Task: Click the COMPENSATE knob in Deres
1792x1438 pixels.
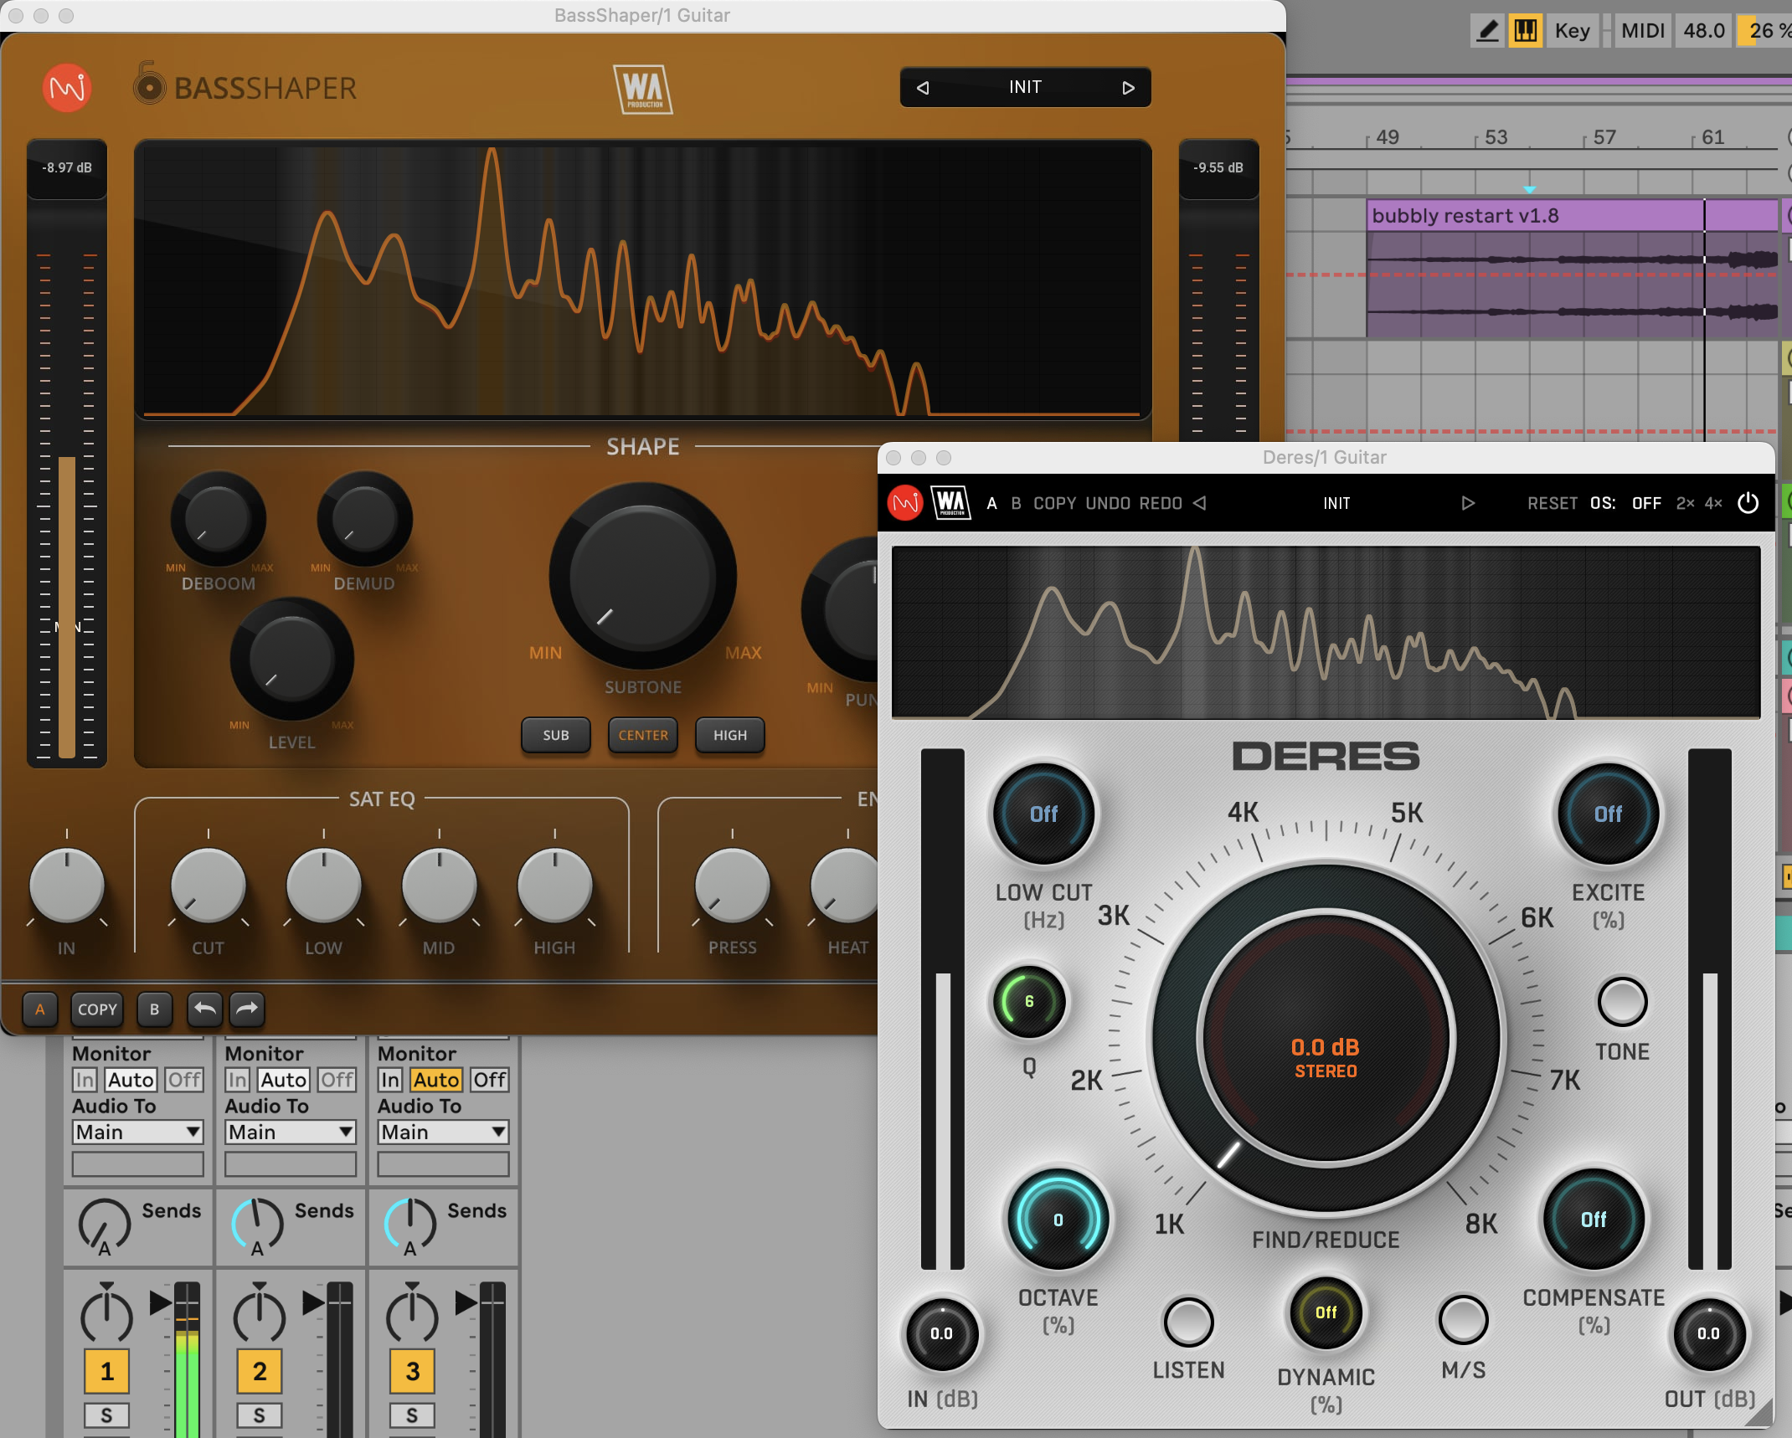Action: 1594,1220
